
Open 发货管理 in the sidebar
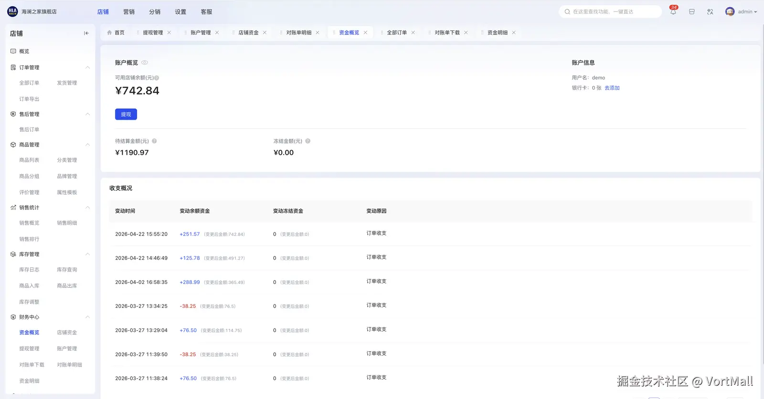click(67, 83)
